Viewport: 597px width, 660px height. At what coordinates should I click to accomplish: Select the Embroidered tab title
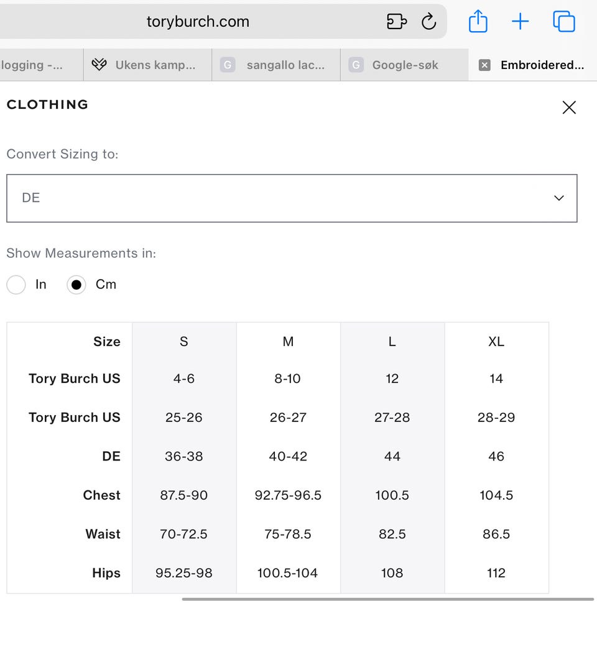(x=542, y=65)
